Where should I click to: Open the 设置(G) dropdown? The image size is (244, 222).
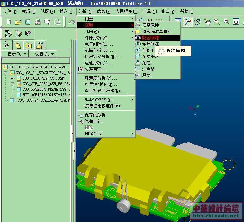tap(43, 54)
